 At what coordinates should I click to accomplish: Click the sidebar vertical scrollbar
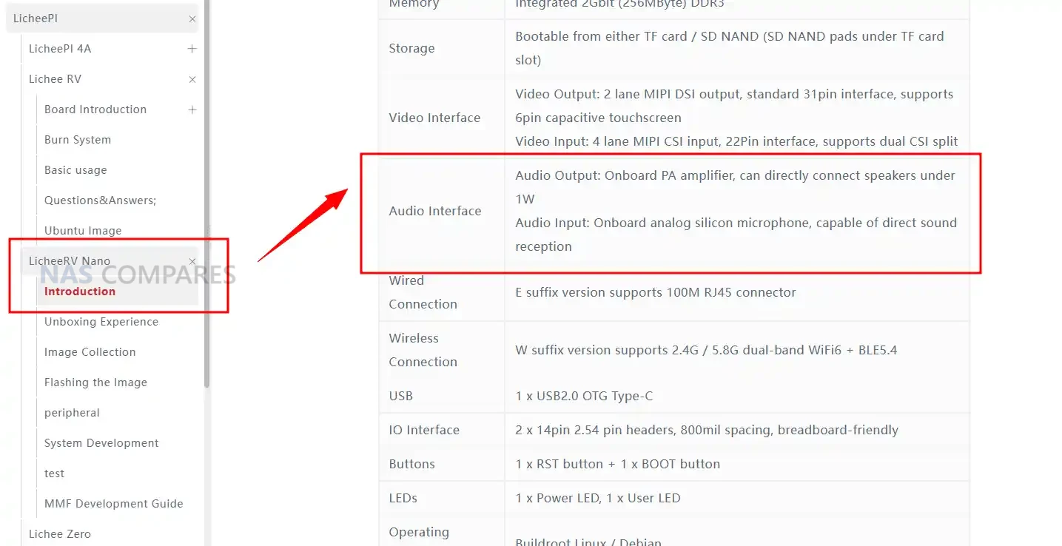click(x=207, y=222)
